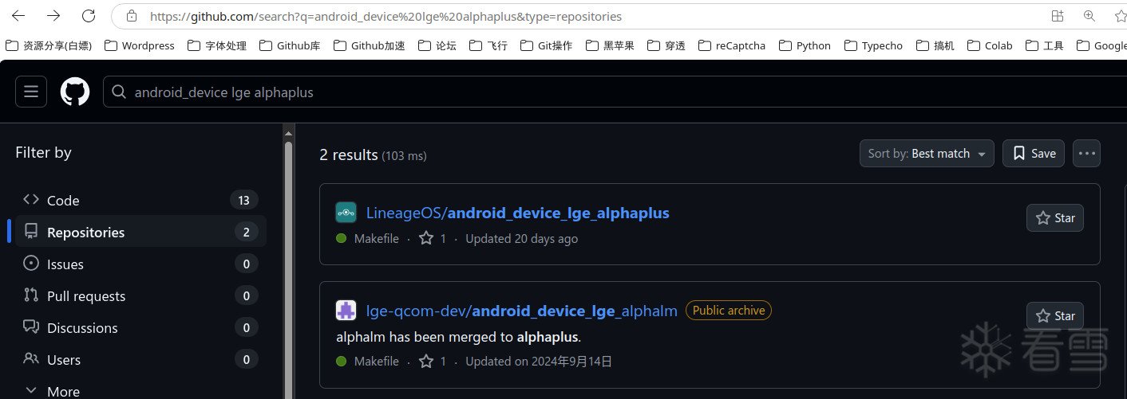The height and width of the screenshot is (399, 1127).
Task: Star the lge-qcom-dev alphalm repository
Action: click(1054, 316)
